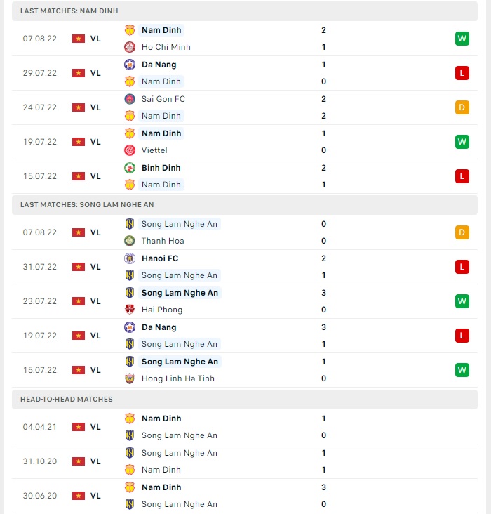Click the yellow D badge for Thanh Hoa match

coord(462,232)
